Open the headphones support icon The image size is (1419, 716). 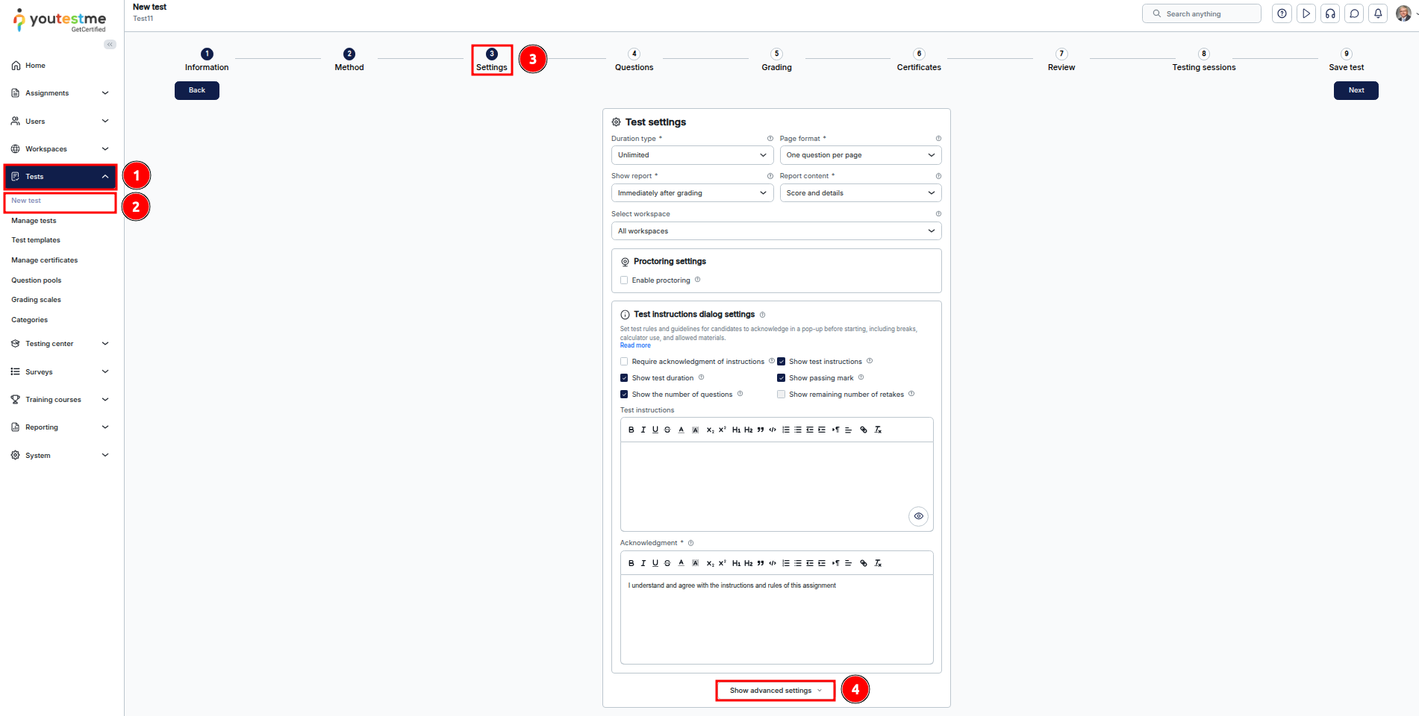pos(1330,13)
